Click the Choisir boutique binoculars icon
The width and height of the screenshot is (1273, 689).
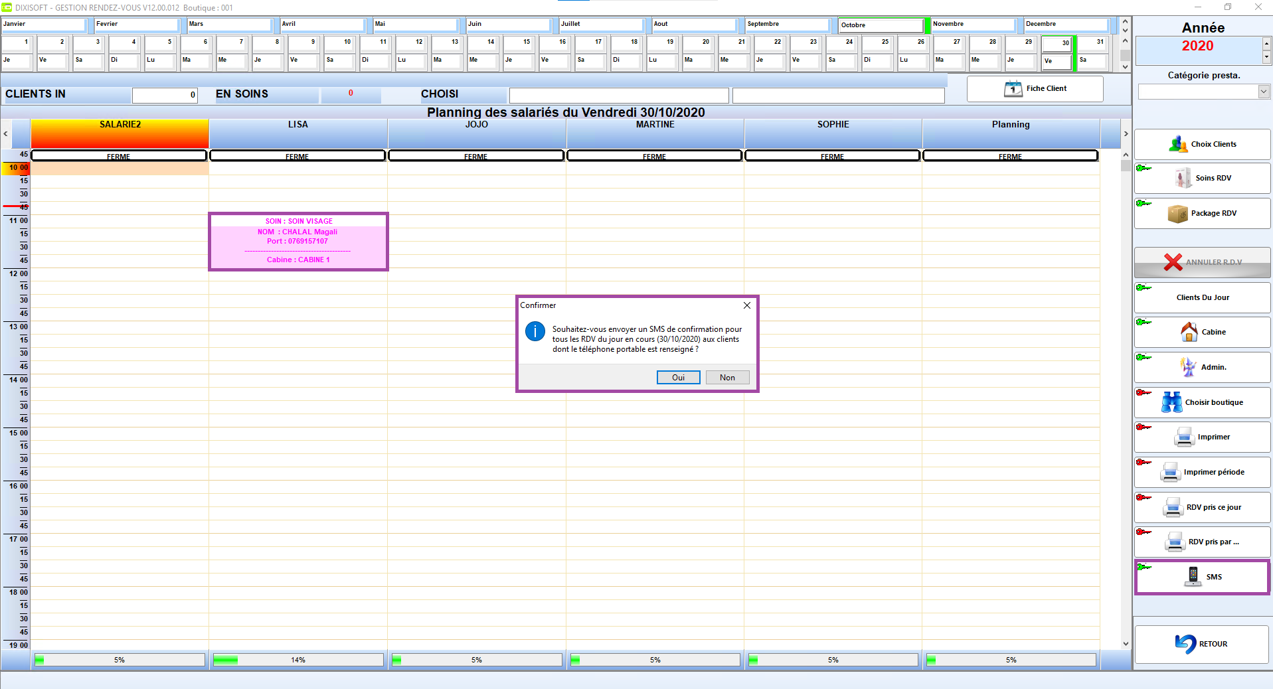coord(1171,402)
